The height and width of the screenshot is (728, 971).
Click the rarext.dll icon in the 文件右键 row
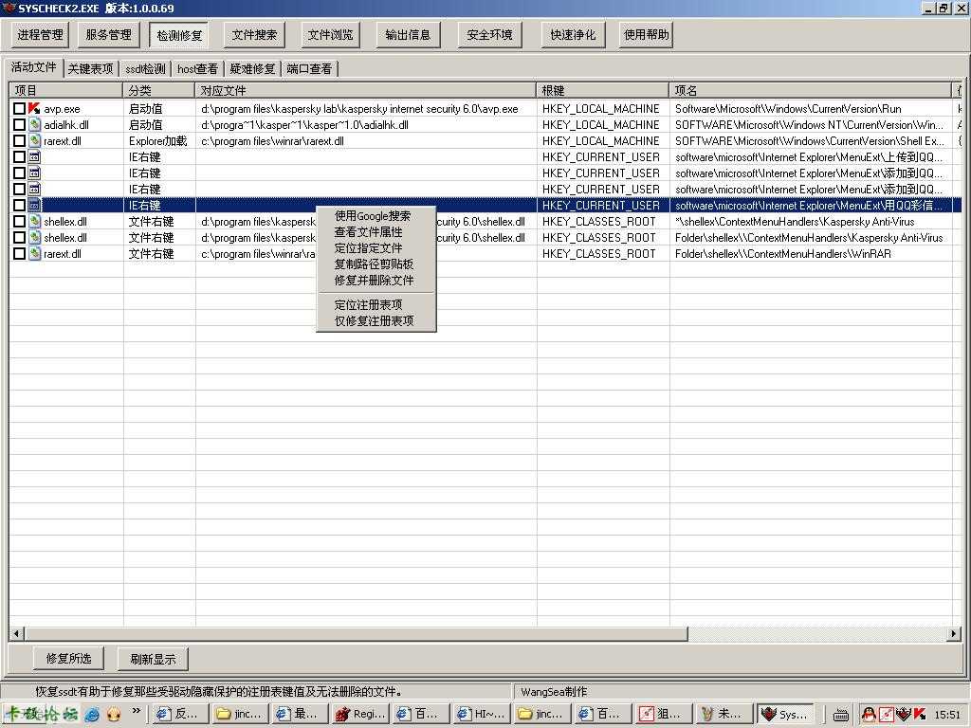coord(34,253)
